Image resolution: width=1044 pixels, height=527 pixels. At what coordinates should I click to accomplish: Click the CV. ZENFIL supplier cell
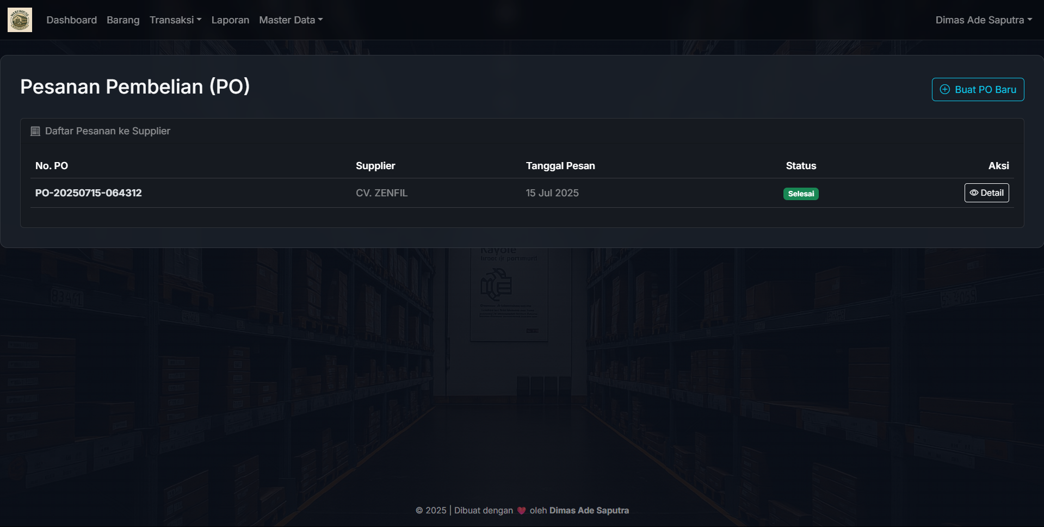381,193
